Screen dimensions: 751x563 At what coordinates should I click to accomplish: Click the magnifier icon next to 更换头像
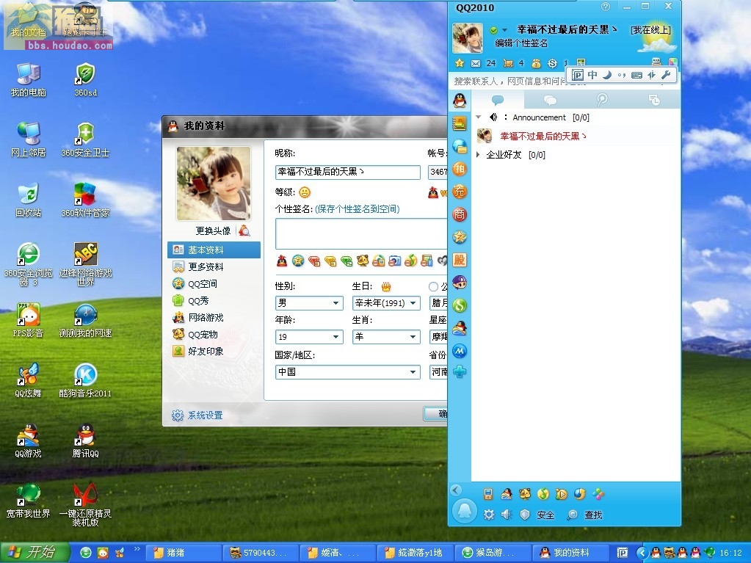pos(244,230)
